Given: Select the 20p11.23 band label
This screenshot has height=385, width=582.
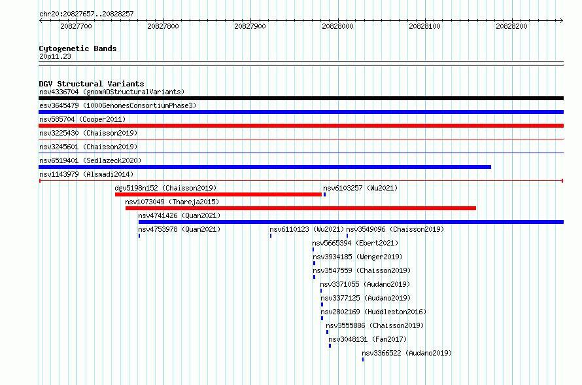Looking at the screenshot, I should pyautogui.click(x=55, y=56).
